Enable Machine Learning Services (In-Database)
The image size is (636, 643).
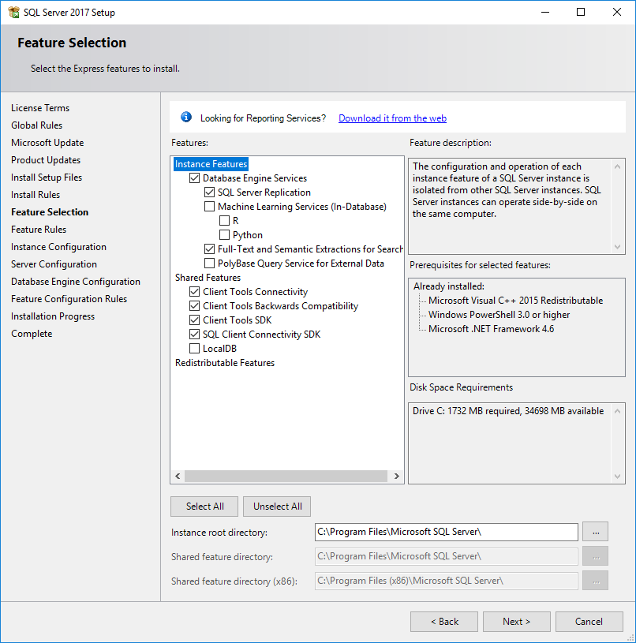209,207
